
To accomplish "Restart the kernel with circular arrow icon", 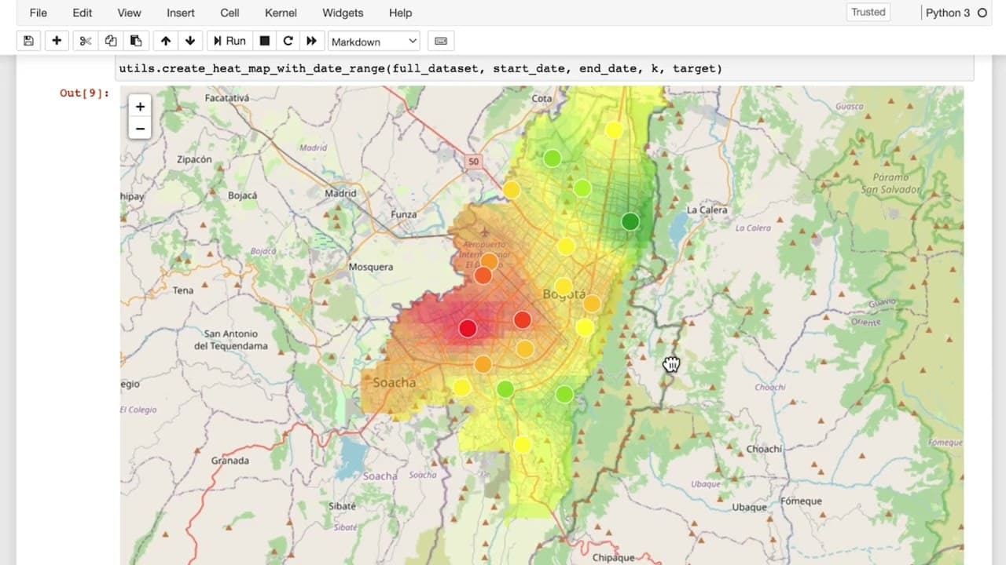I will [288, 41].
